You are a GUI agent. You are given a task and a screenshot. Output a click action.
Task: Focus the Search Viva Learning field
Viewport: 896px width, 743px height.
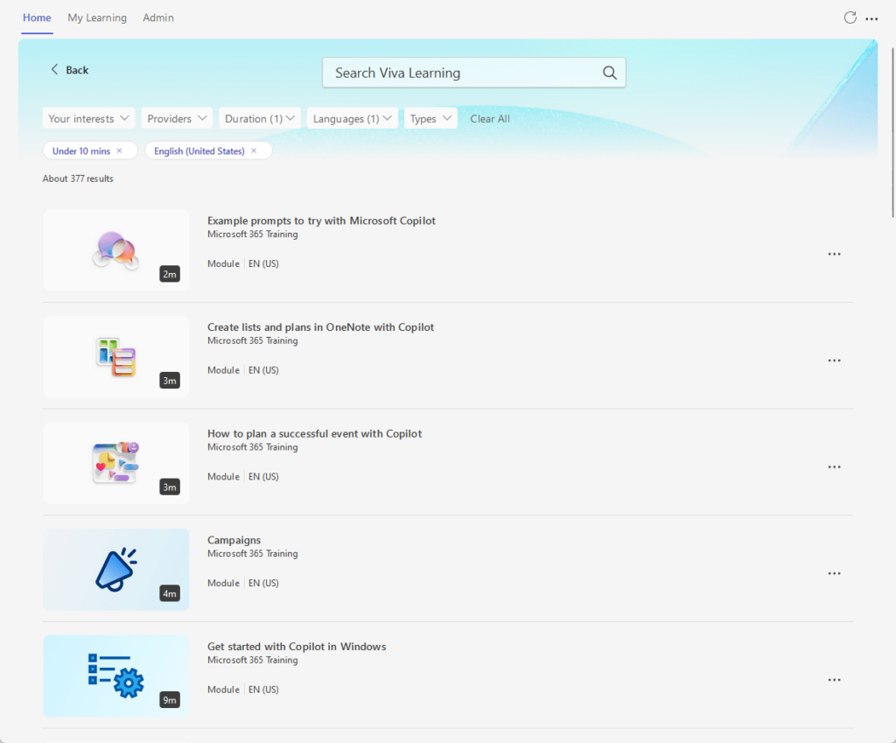pyautogui.click(x=473, y=73)
